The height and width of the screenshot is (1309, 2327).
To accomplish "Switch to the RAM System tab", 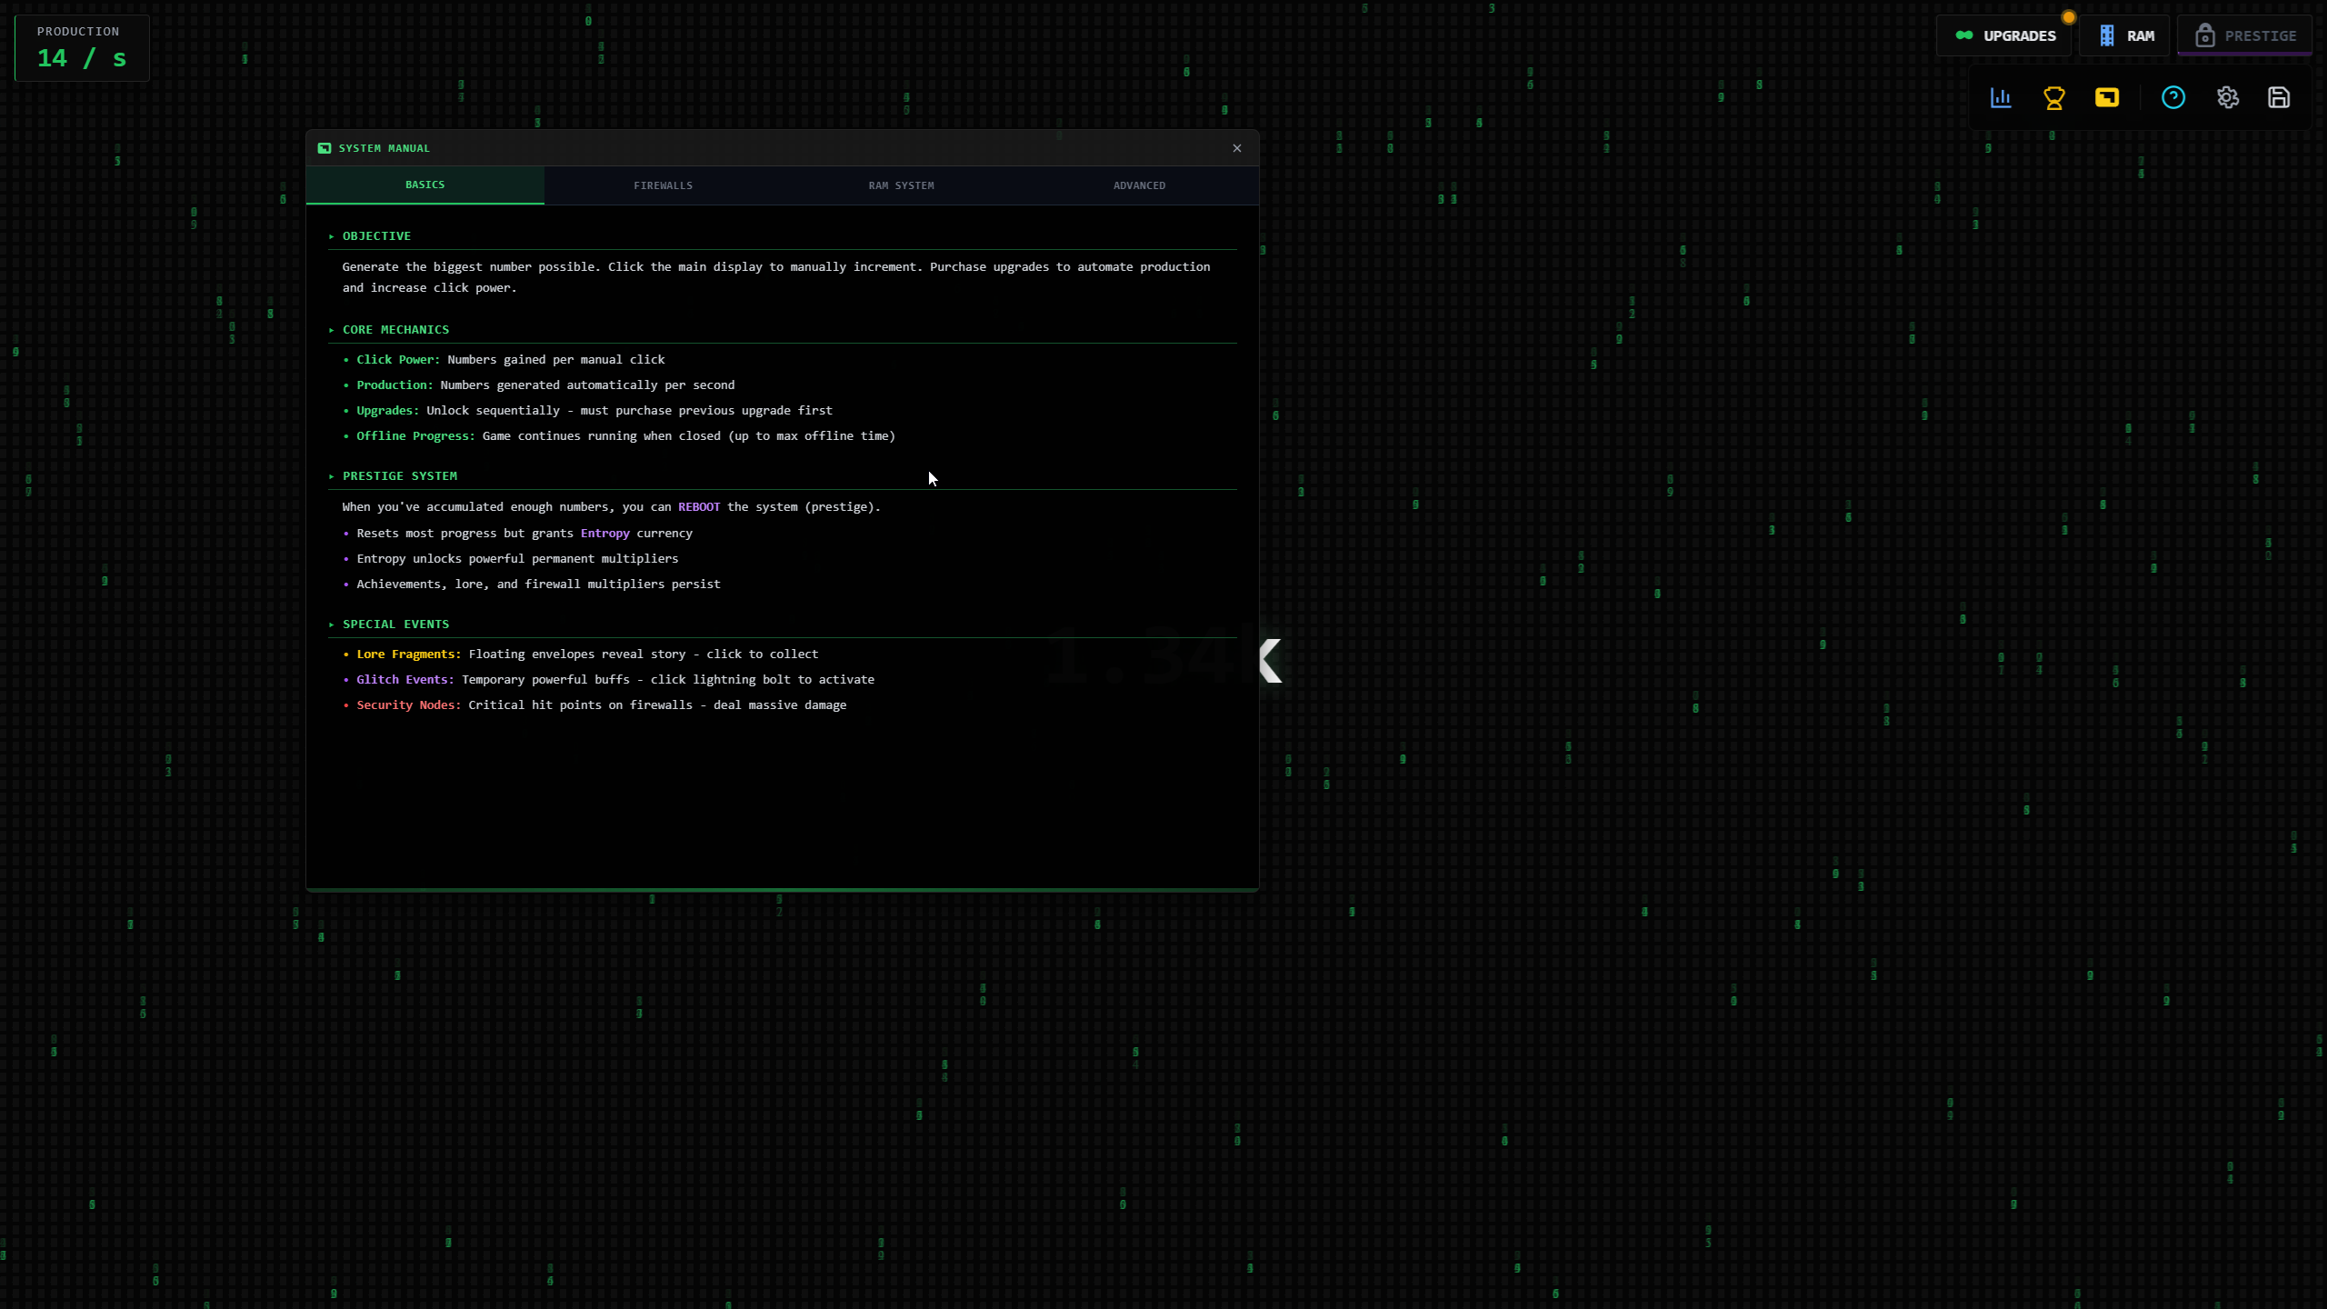I will tap(901, 185).
